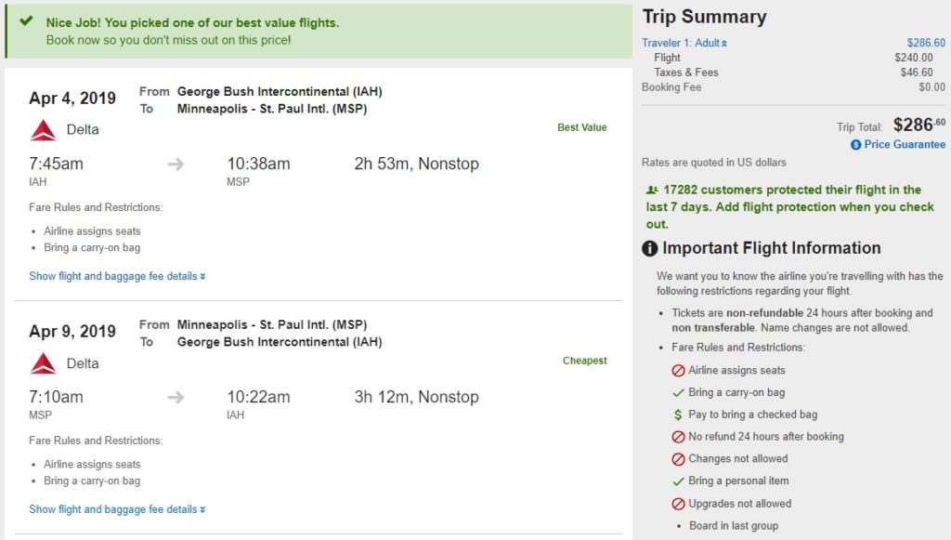Viewport: 951px width, 540px height.
Task: Click the Trip Total amount $286.60
Action: [x=918, y=125]
